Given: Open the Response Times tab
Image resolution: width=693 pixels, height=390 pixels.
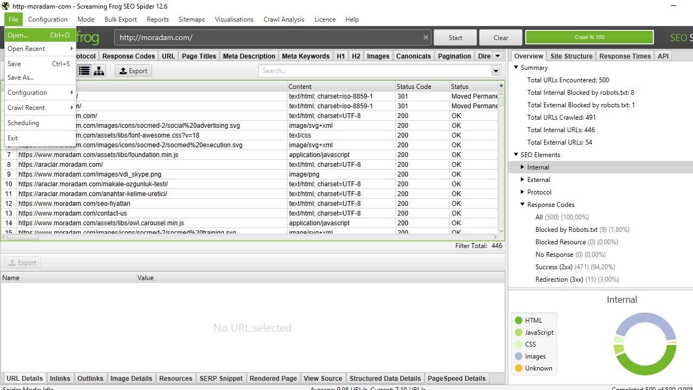Looking at the screenshot, I should point(625,56).
